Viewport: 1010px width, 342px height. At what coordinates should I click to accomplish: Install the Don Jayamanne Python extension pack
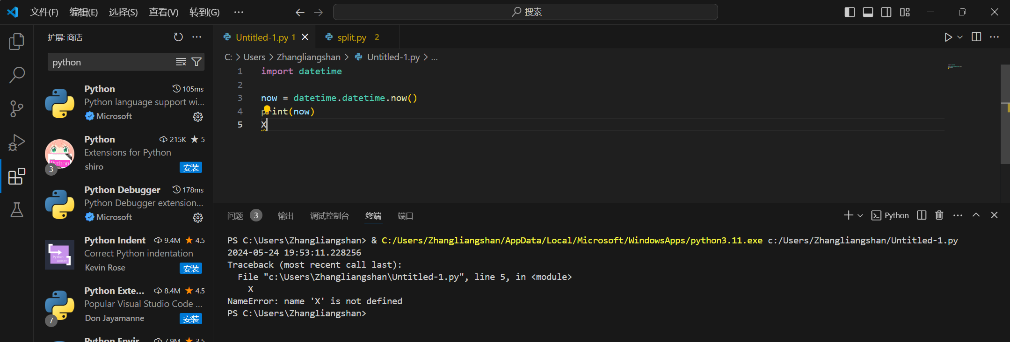pyautogui.click(x=191, y=319)
